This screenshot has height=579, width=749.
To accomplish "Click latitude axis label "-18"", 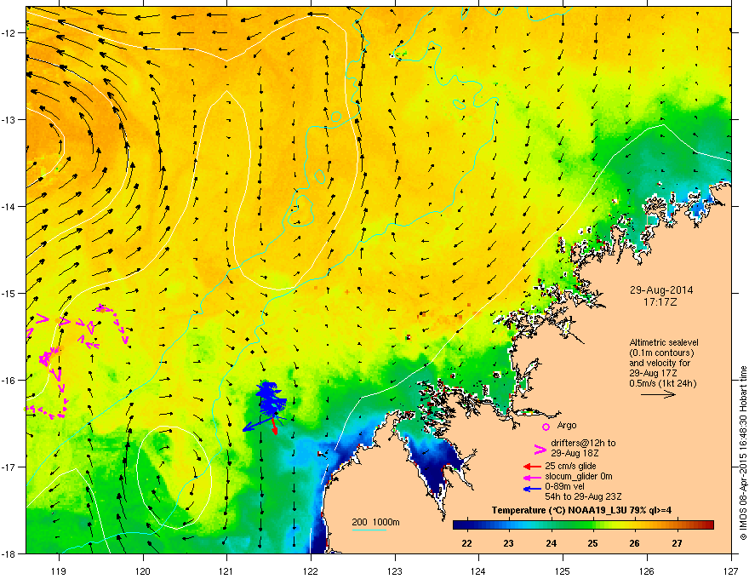I will coord(9,553).
